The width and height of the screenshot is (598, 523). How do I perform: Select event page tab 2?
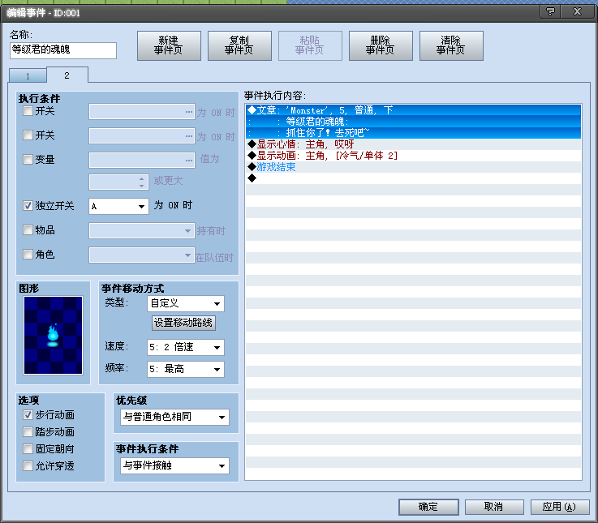tap(67, 75)
